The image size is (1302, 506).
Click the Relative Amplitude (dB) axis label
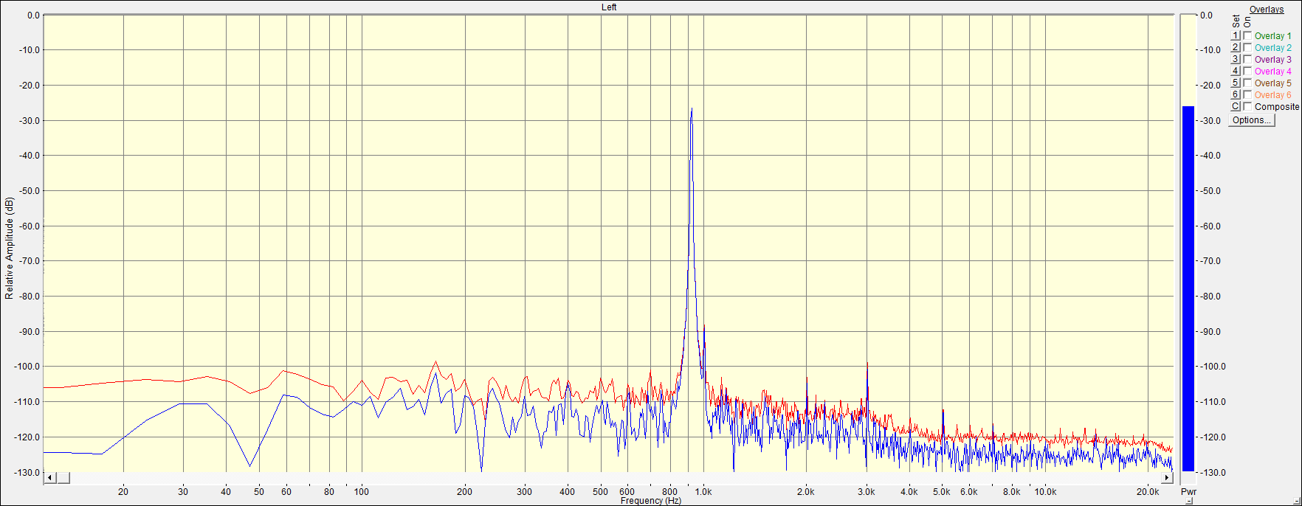pos(9,248)
